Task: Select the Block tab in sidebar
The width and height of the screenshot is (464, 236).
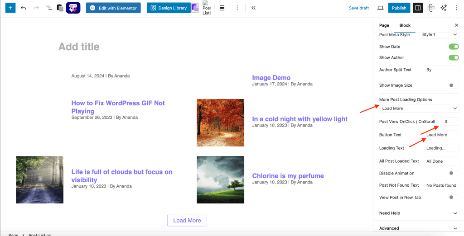Action: click(x=405, y=25)
